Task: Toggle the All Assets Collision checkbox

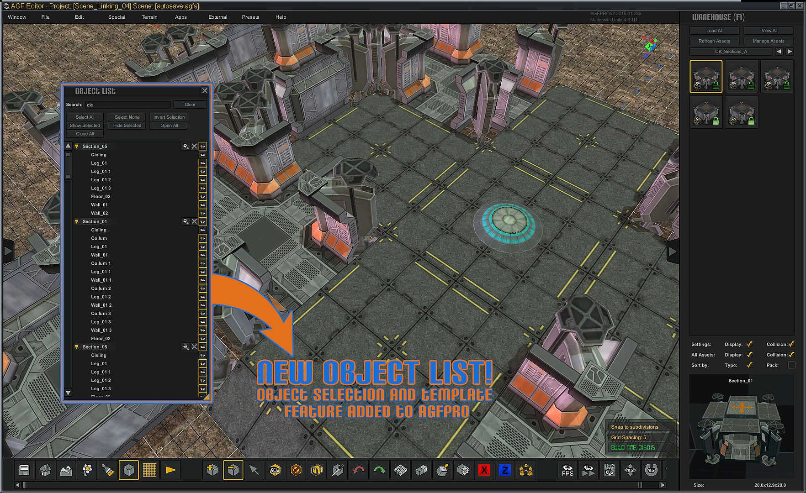Action: 791,355
